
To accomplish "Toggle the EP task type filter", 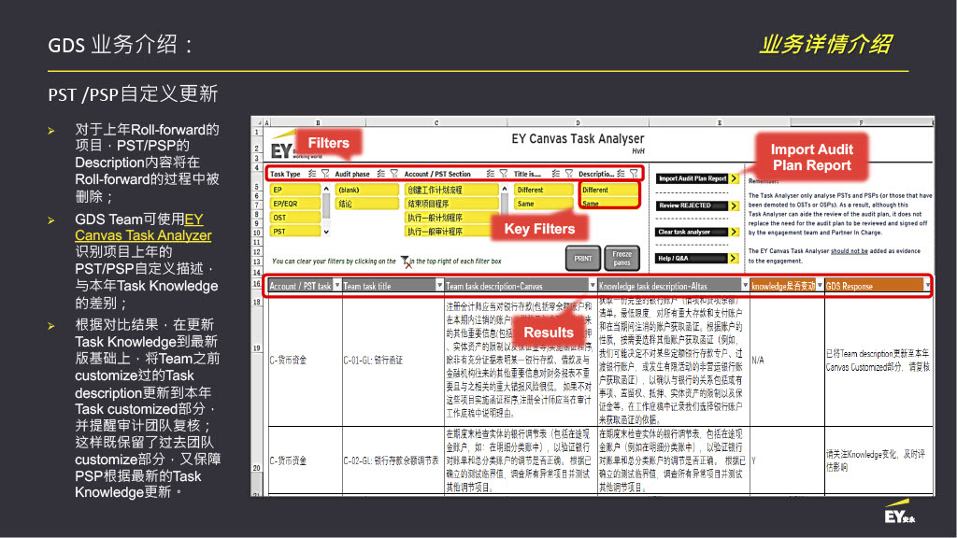I will [295, 190].
